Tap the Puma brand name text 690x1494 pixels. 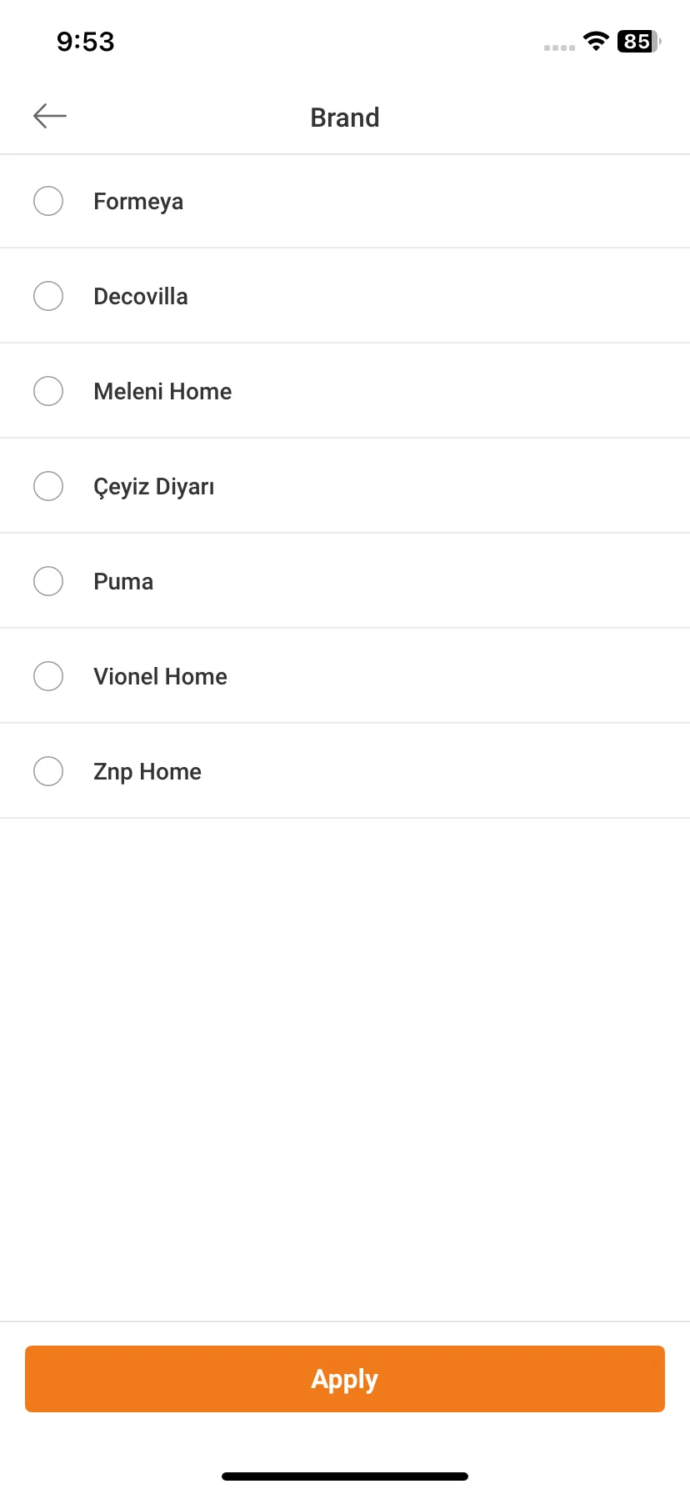pyautogui.click(x=123, y=581)
